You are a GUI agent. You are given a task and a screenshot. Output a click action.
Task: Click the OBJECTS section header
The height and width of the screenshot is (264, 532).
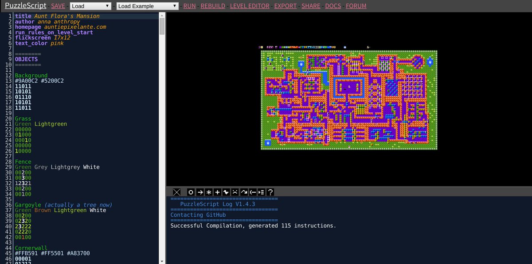pyautogui.click(x=27, y=59)
